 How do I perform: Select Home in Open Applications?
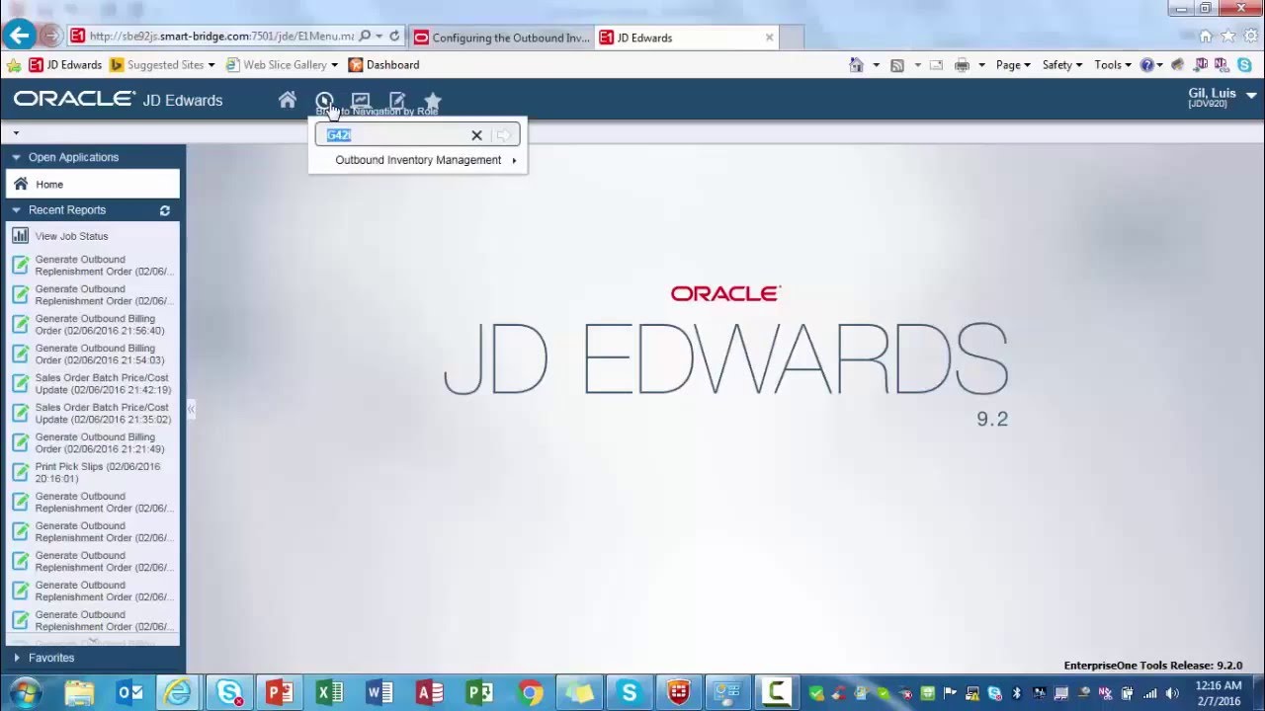tap(93, 184)
